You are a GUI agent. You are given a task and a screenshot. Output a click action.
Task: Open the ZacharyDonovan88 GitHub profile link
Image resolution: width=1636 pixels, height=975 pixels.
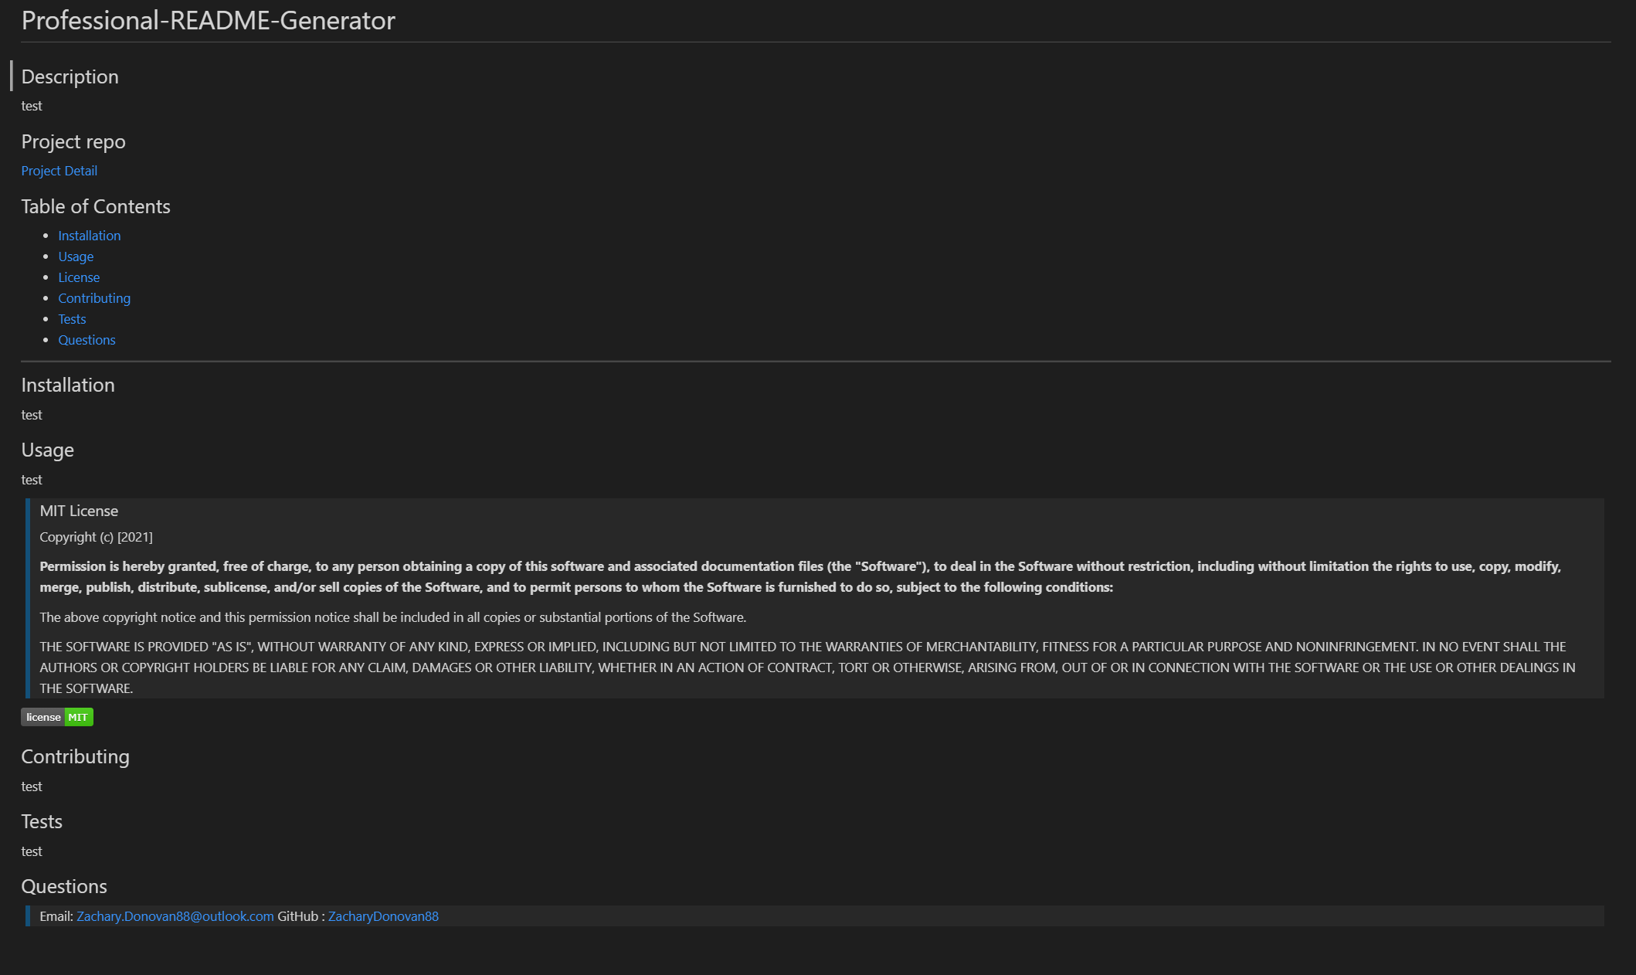[383, 916]
